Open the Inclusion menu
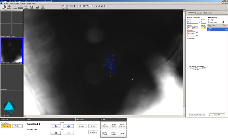The image size is (228, 139). pos(16,3)
